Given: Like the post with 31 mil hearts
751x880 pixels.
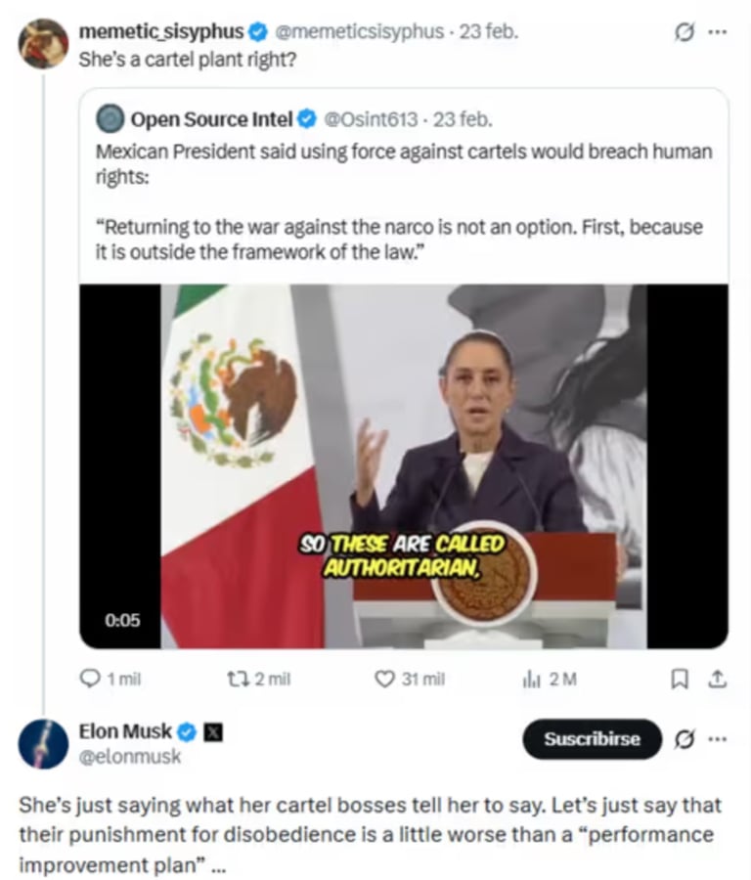Looking at the screenshot, I should point(385,679).
